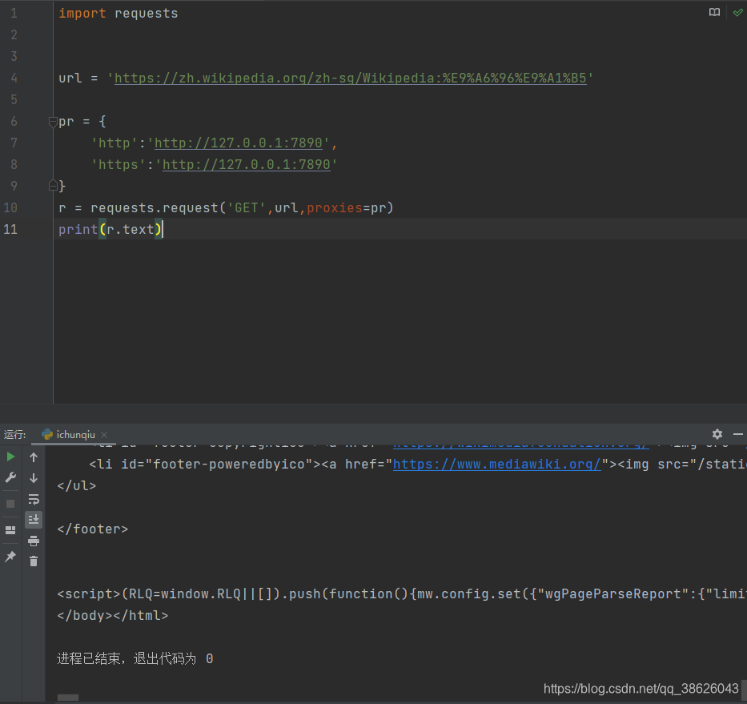Screen dimensions: 747x704
Task: Click the '</ul>' line in console
Action: click(76, 485)
